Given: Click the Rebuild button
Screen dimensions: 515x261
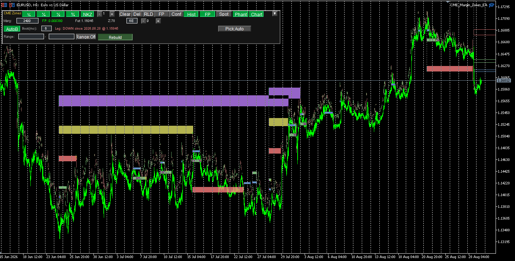Looking at the screenshot, I should [x=115, y=37].
